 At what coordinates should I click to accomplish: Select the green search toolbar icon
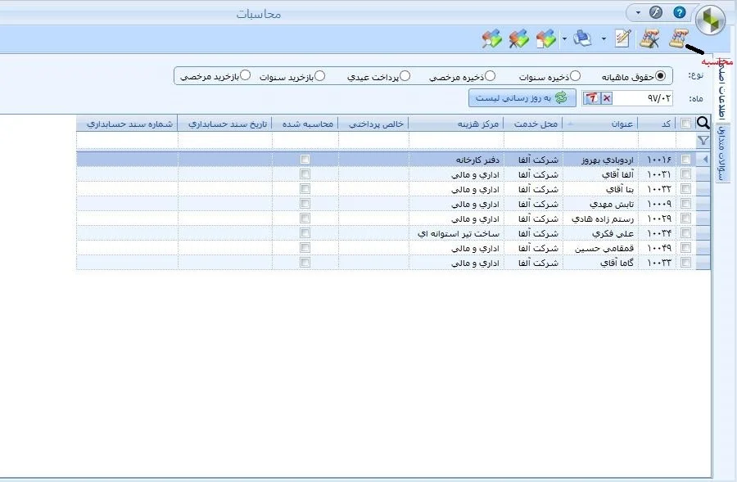(490, 38)
